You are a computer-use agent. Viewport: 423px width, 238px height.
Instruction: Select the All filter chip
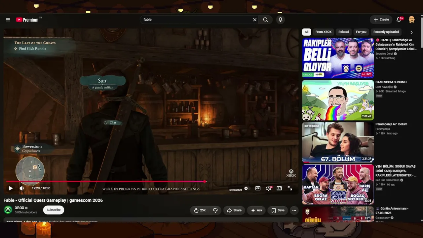click(x=307, y=32)
